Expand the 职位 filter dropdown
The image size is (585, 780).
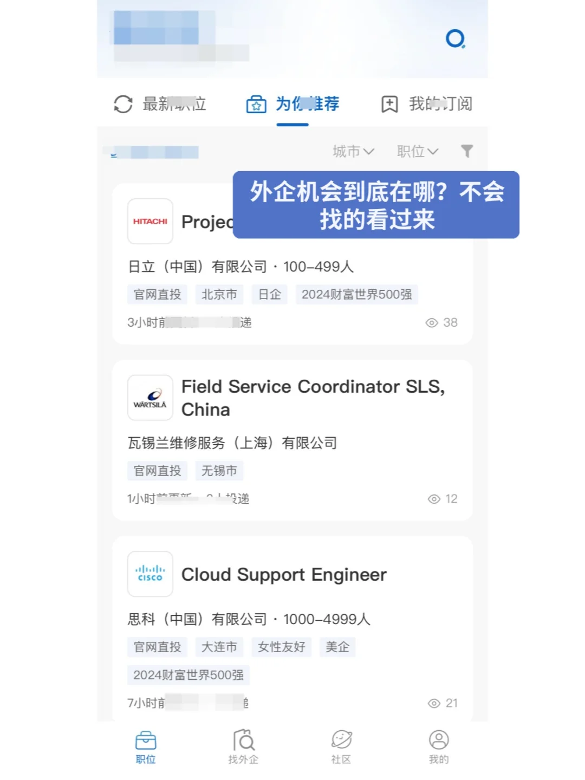pyautogui.click(x=418, y=151)
